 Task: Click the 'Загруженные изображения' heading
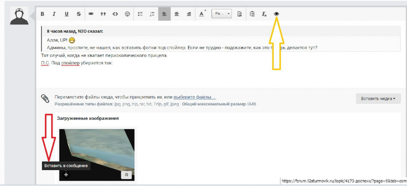(x=88, y=118)
